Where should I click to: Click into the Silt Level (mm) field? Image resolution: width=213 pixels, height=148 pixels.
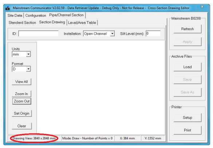153,33
